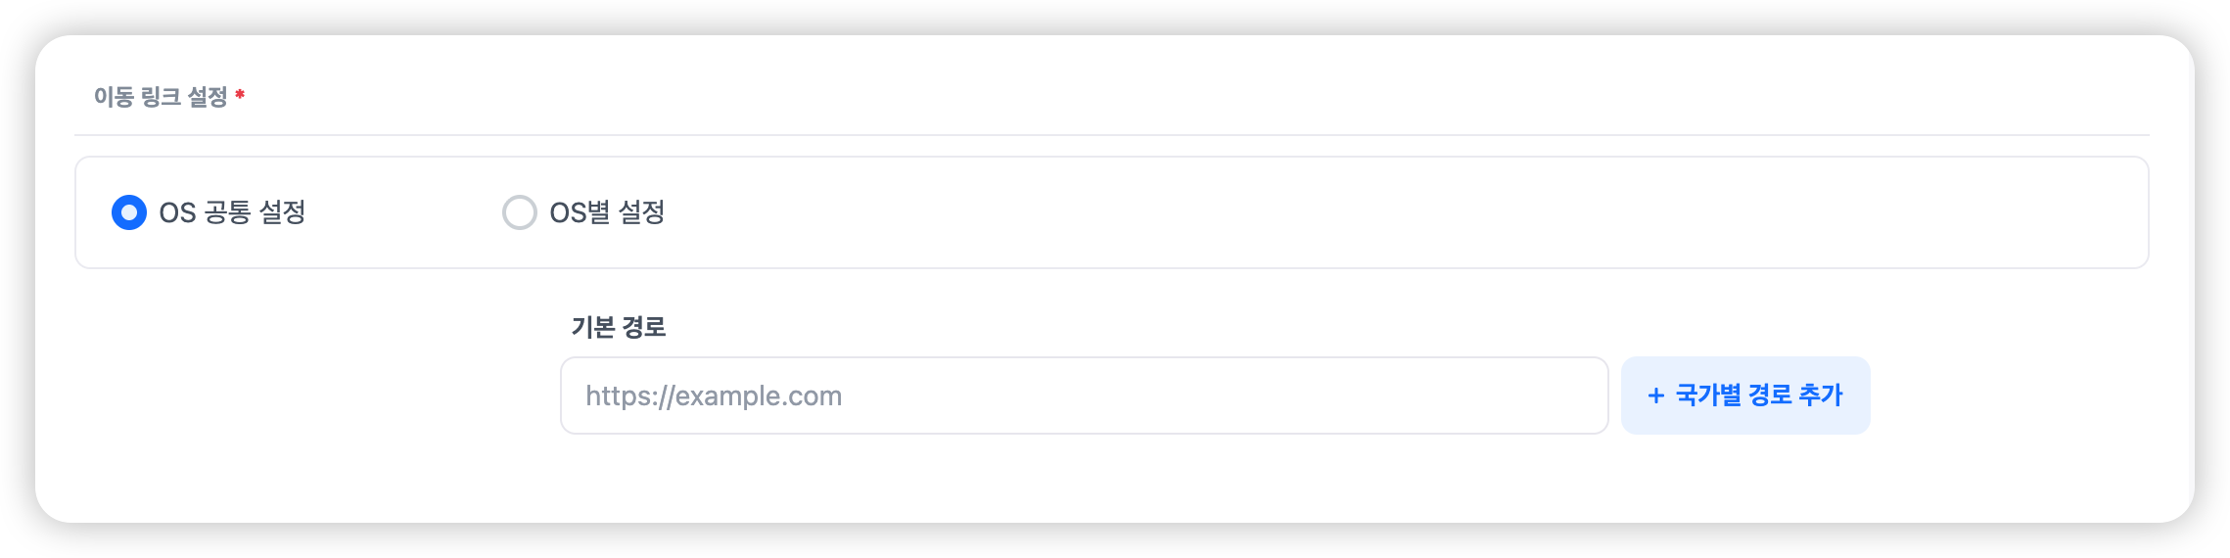The image size is (2230, 558).
Task: Click the 국가별 경로 추가 button
Action: pyautogui.click(x=1745, y=395)
